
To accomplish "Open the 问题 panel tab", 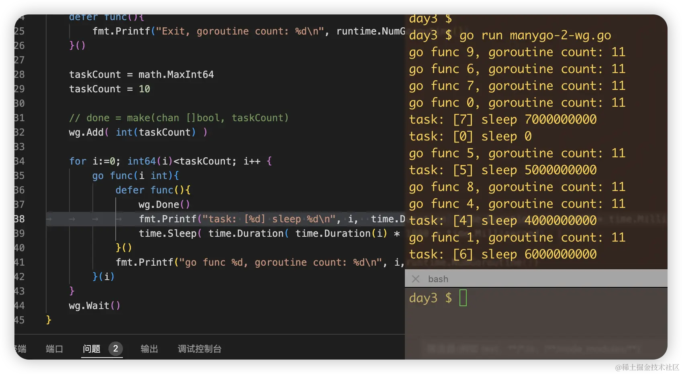I will pos(92,349).
